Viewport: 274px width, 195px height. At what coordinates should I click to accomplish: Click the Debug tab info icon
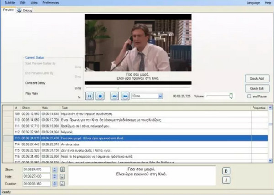click(x=19, y=10)
